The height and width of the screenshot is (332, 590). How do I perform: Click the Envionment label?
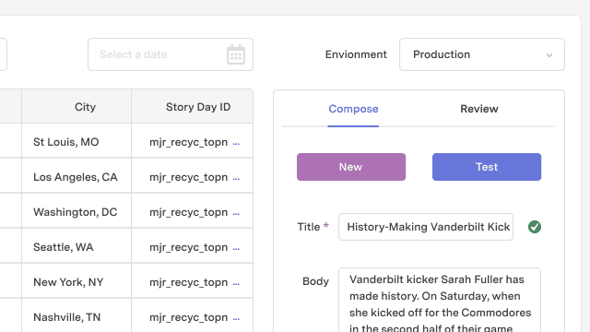(356, 54)
